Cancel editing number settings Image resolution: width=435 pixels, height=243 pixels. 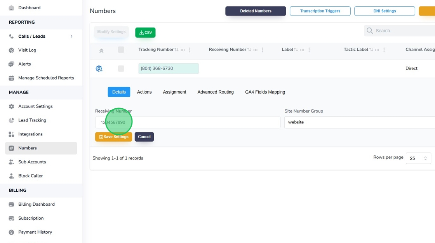click(144, 137)
